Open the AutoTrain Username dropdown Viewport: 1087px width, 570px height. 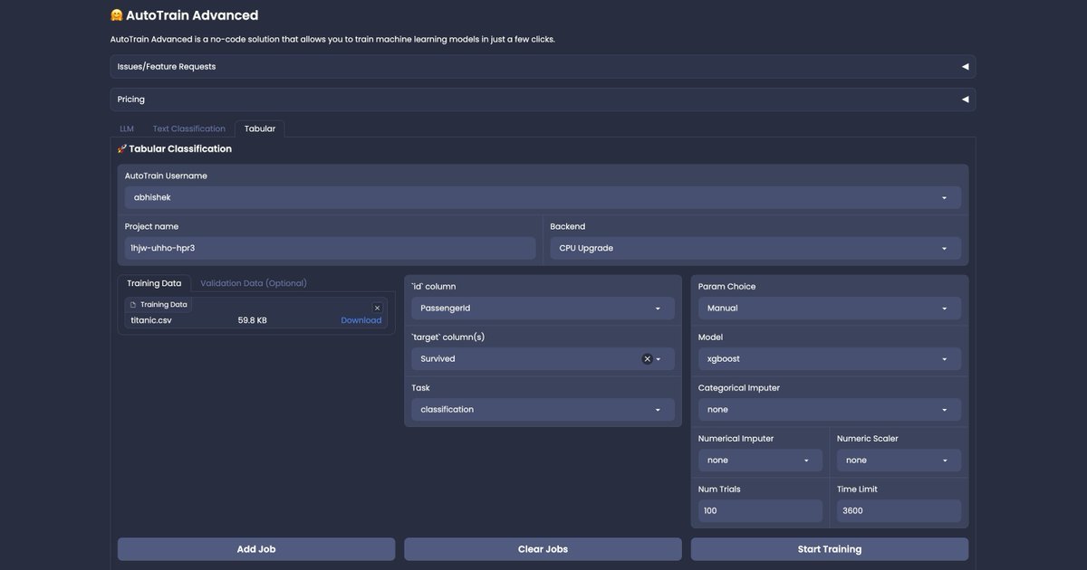point(543,197)
